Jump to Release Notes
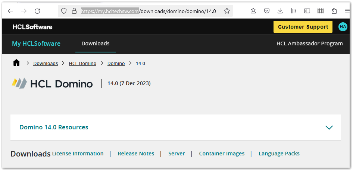The height and width of the screenshot is (171, 353). pos(136,154)
